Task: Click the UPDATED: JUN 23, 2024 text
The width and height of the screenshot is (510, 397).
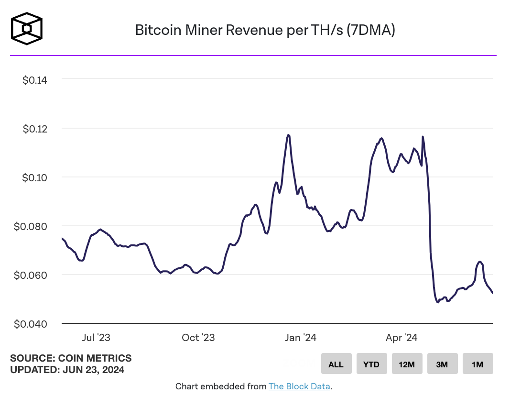Action: pyautogui.click(x=67, y=370)
